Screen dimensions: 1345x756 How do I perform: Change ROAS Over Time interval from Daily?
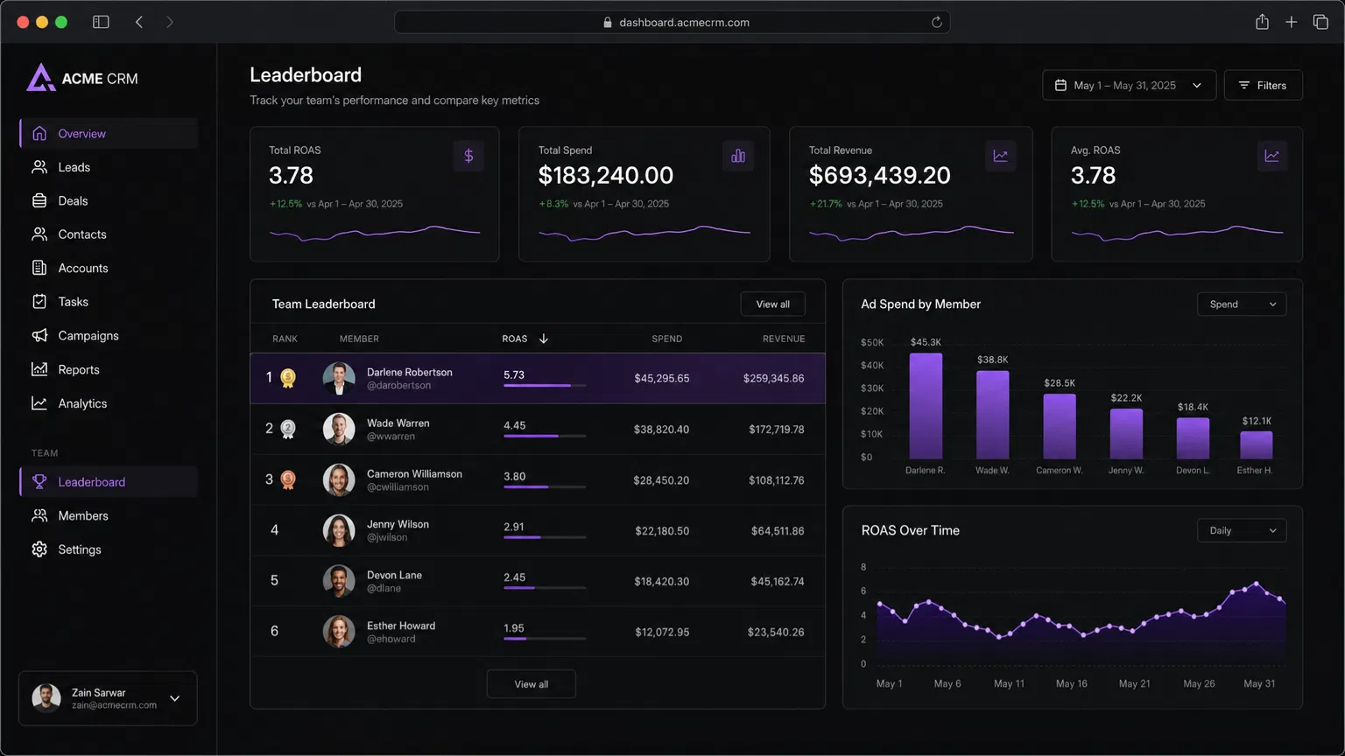[1241, 530]
